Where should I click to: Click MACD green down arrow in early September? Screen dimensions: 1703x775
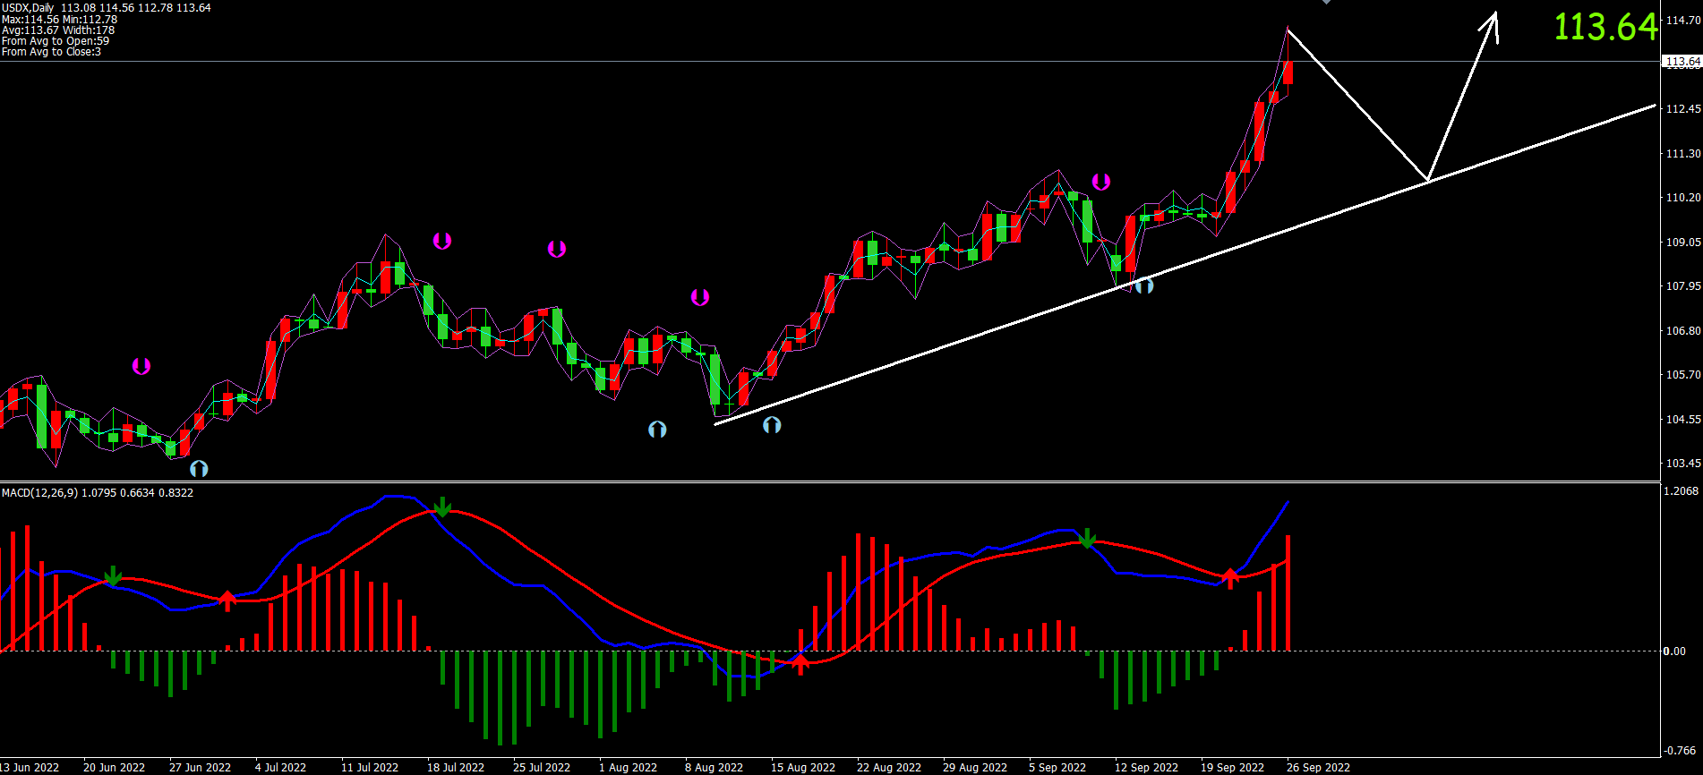(x=1087, y=538)
